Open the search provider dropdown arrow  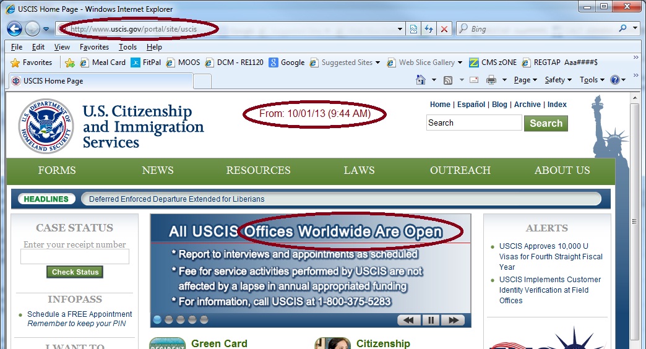click(635, 28)
